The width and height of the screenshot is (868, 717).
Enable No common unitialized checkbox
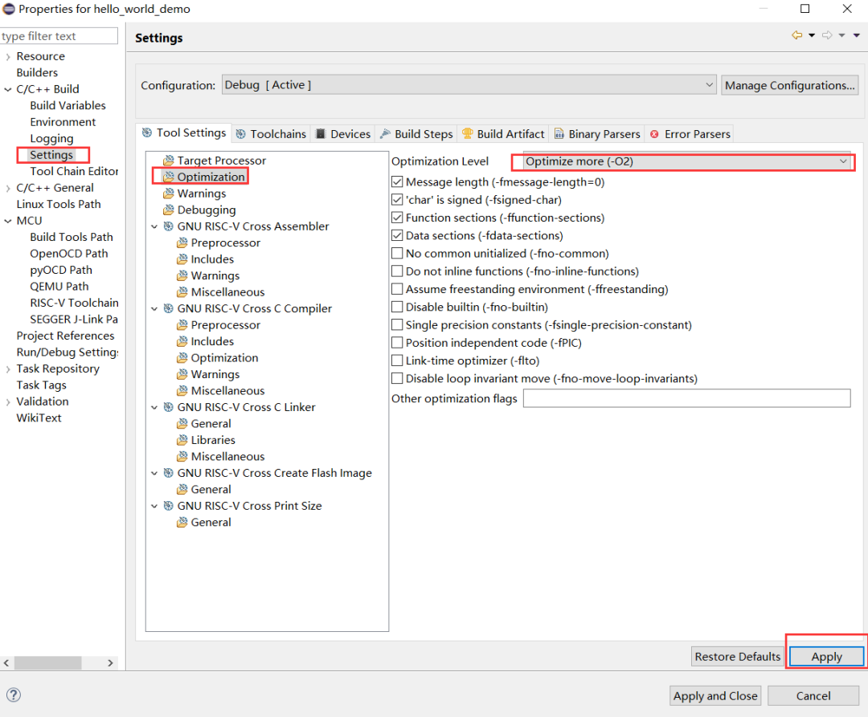[x=397, y=253]
